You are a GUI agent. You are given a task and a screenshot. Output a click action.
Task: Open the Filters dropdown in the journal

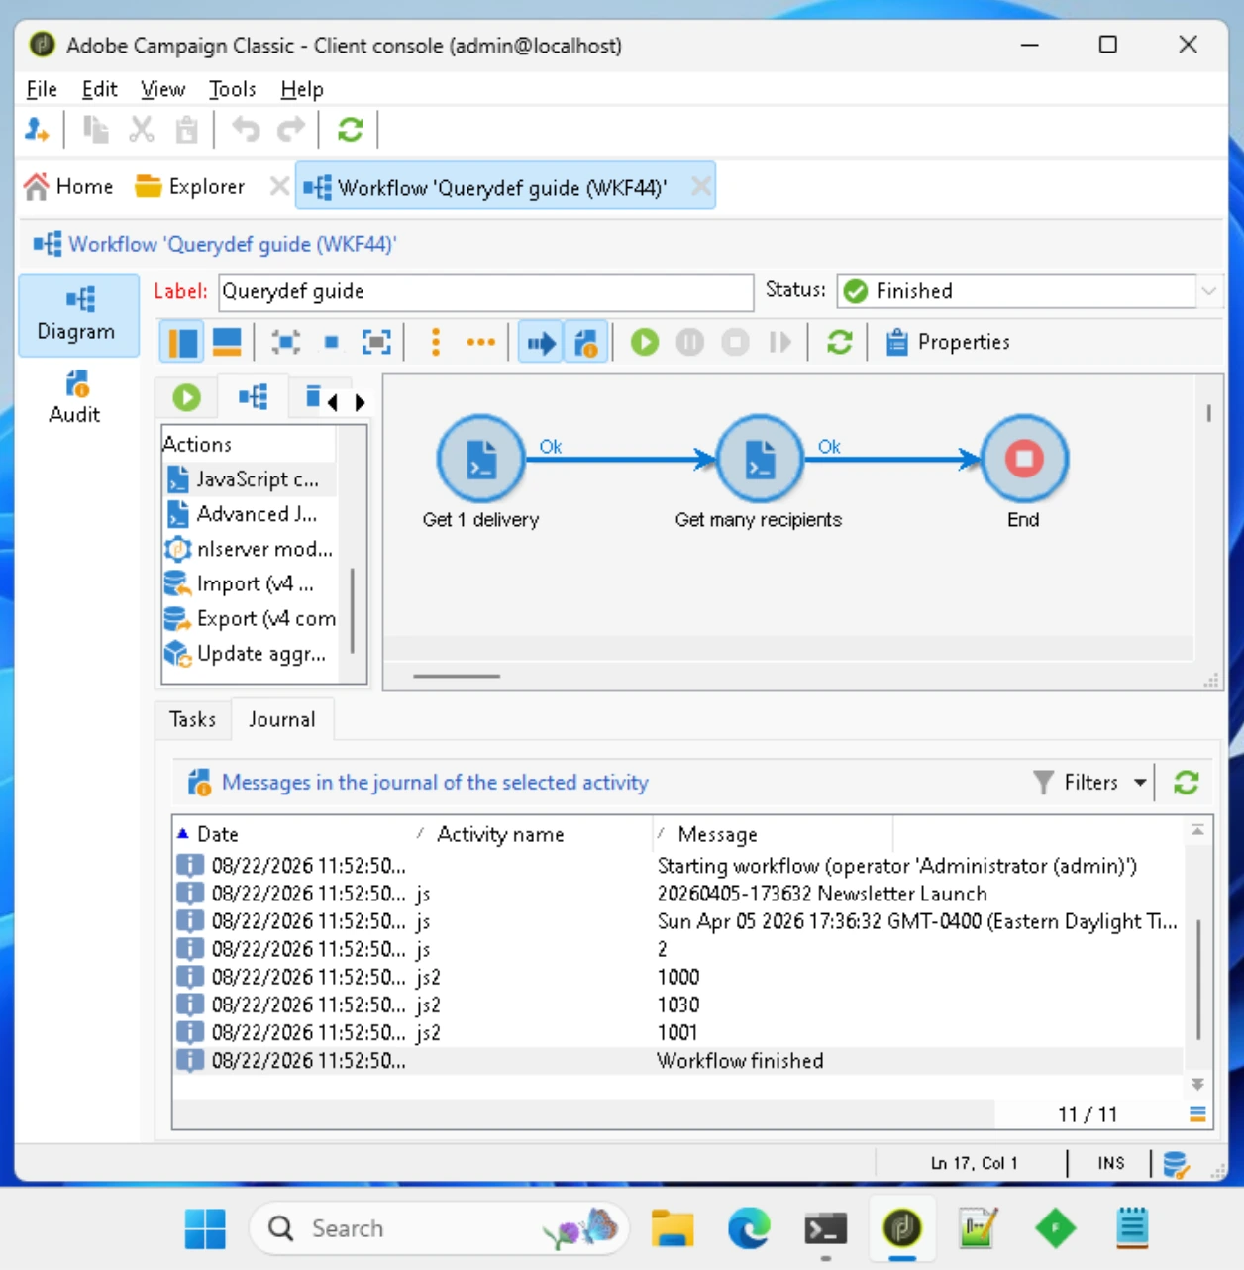1089,783
